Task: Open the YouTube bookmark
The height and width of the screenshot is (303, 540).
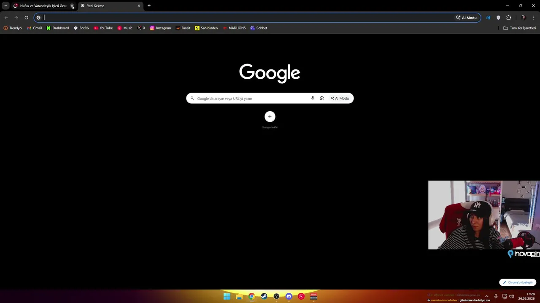Action: tap(103, 28)
